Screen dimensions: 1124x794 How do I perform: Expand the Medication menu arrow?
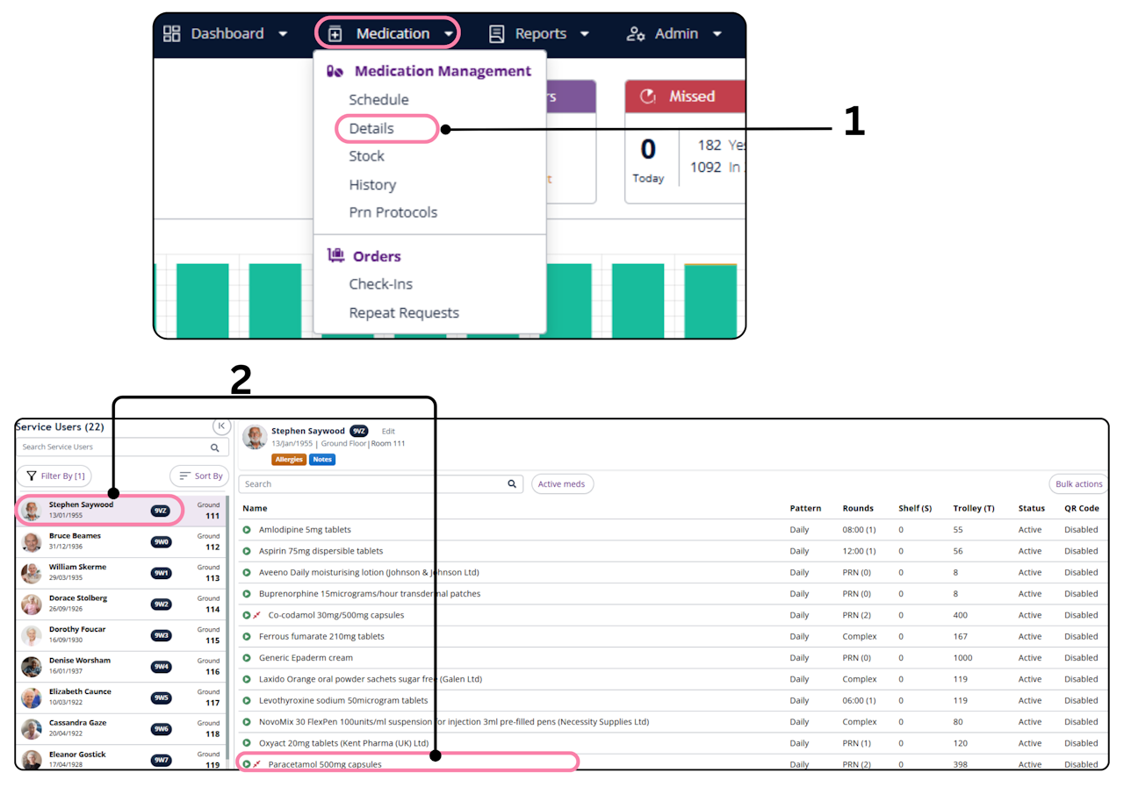point(449,34)
